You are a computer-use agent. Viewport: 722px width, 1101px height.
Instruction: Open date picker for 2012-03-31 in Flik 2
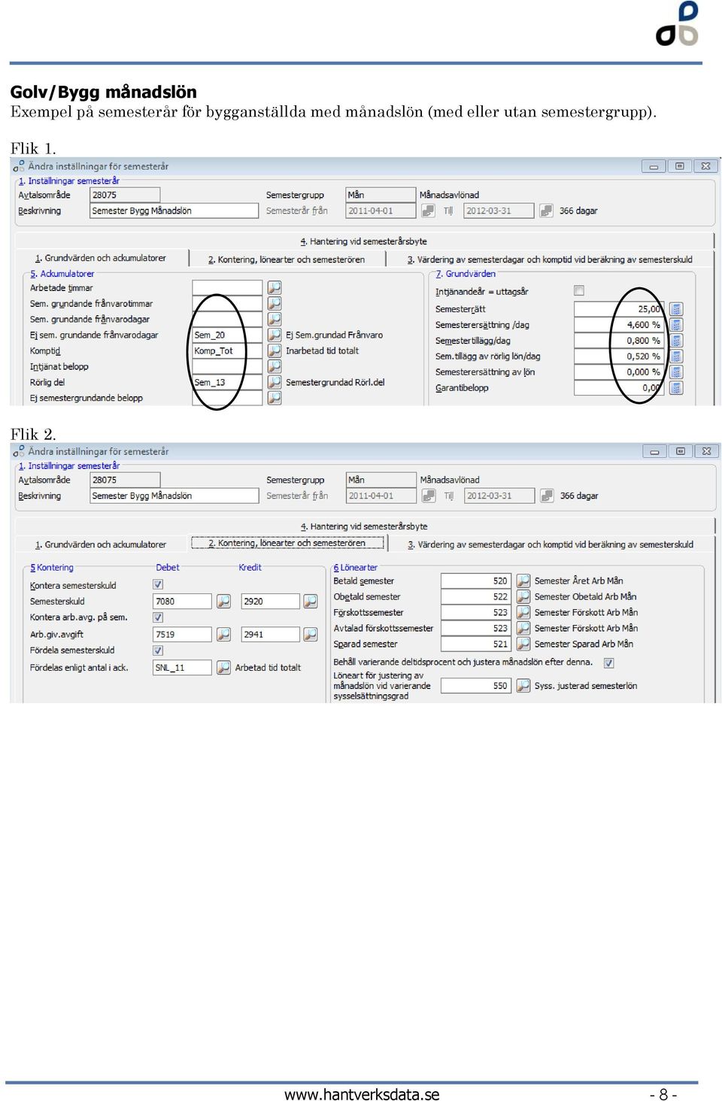(x=547, y=496)
